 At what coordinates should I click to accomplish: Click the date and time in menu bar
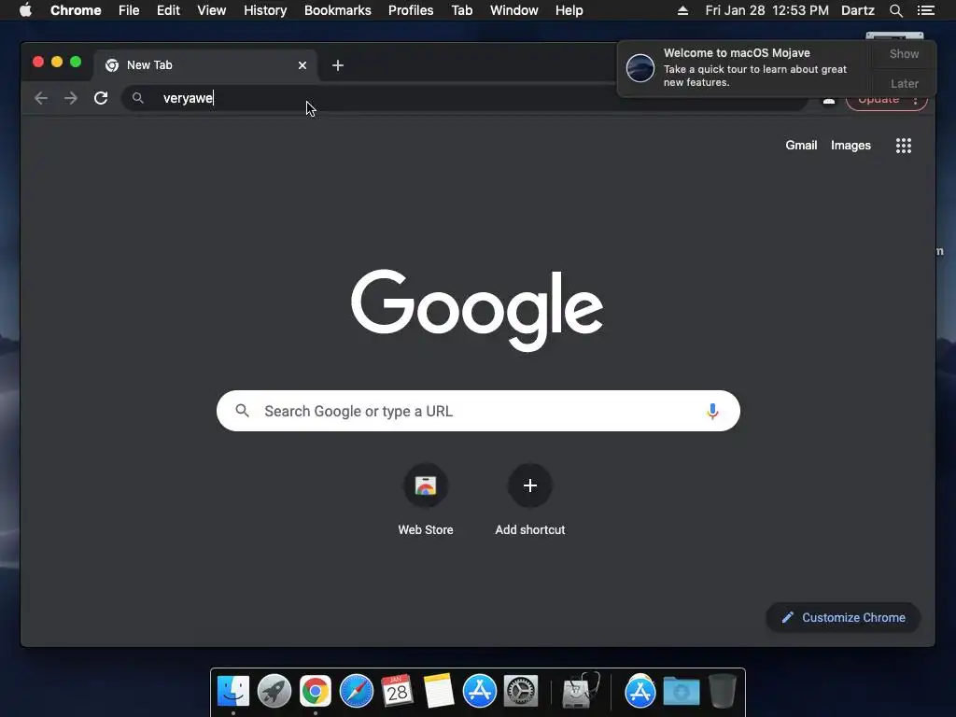click(x=767, y=10)
